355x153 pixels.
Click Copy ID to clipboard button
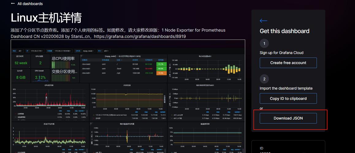click(288, 99)
